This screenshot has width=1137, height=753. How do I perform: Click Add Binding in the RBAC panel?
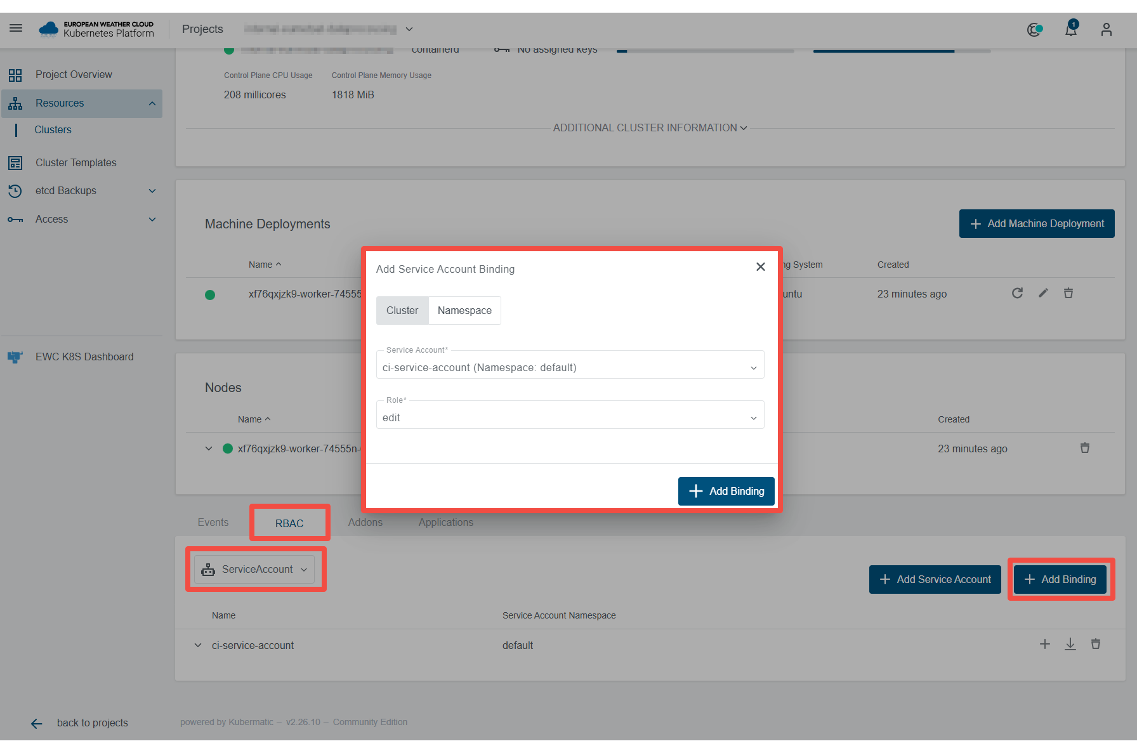1060,580
